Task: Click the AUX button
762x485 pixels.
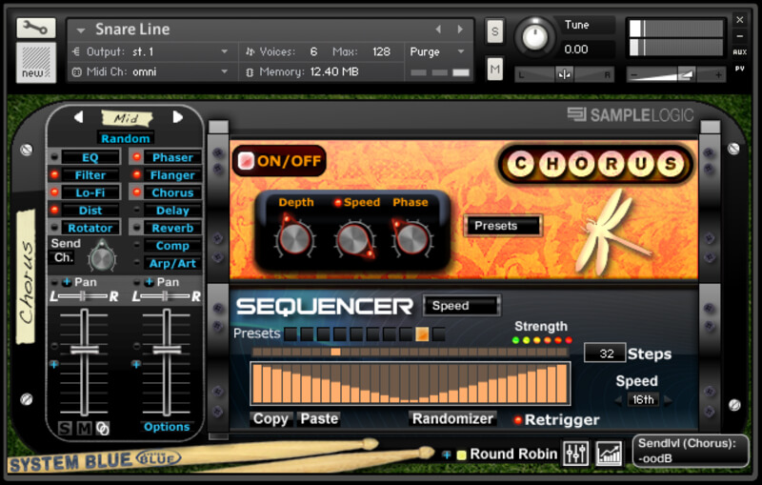Action: point(740,52)
